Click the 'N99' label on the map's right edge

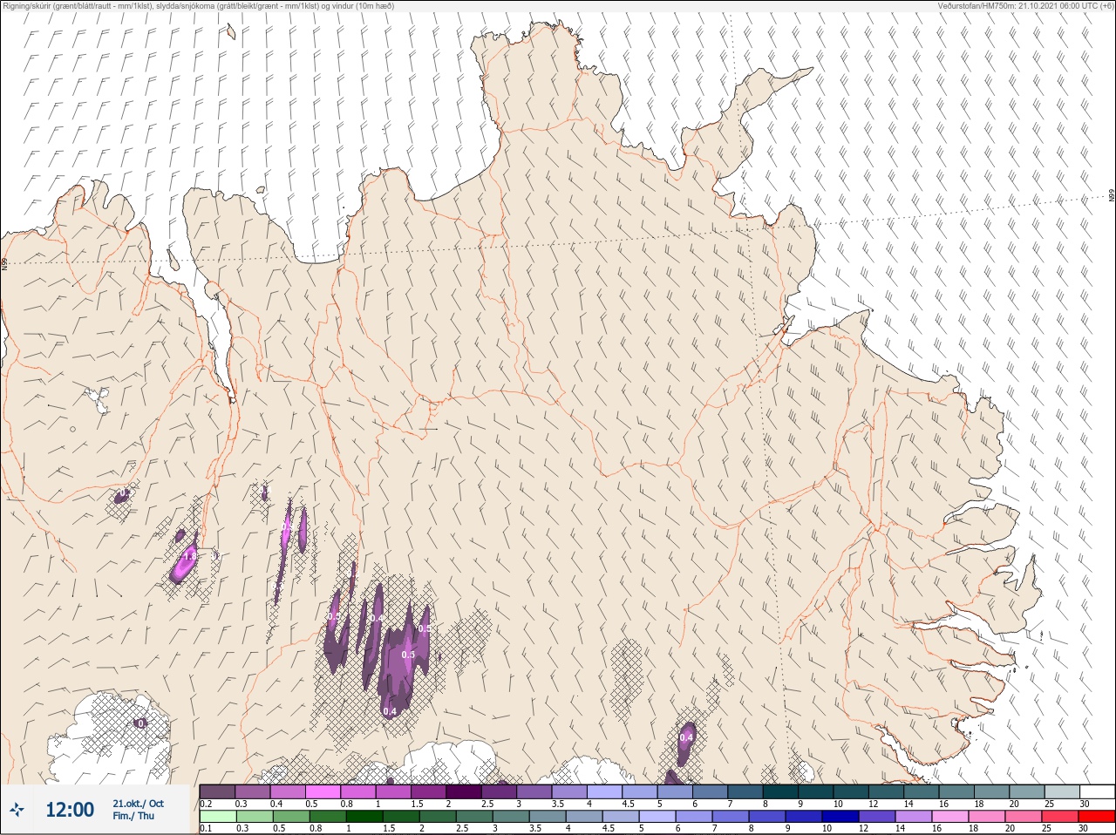point(1112,196)
